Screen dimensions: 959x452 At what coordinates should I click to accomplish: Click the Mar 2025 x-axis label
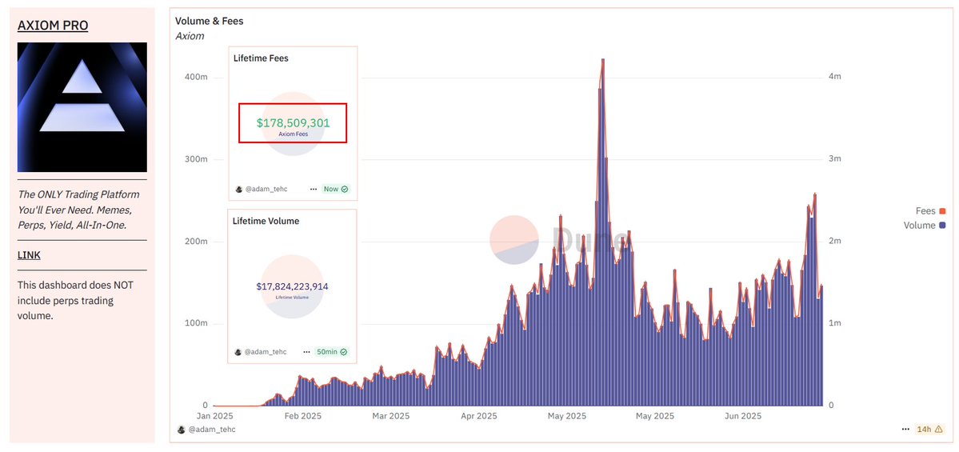click(390, 416)
